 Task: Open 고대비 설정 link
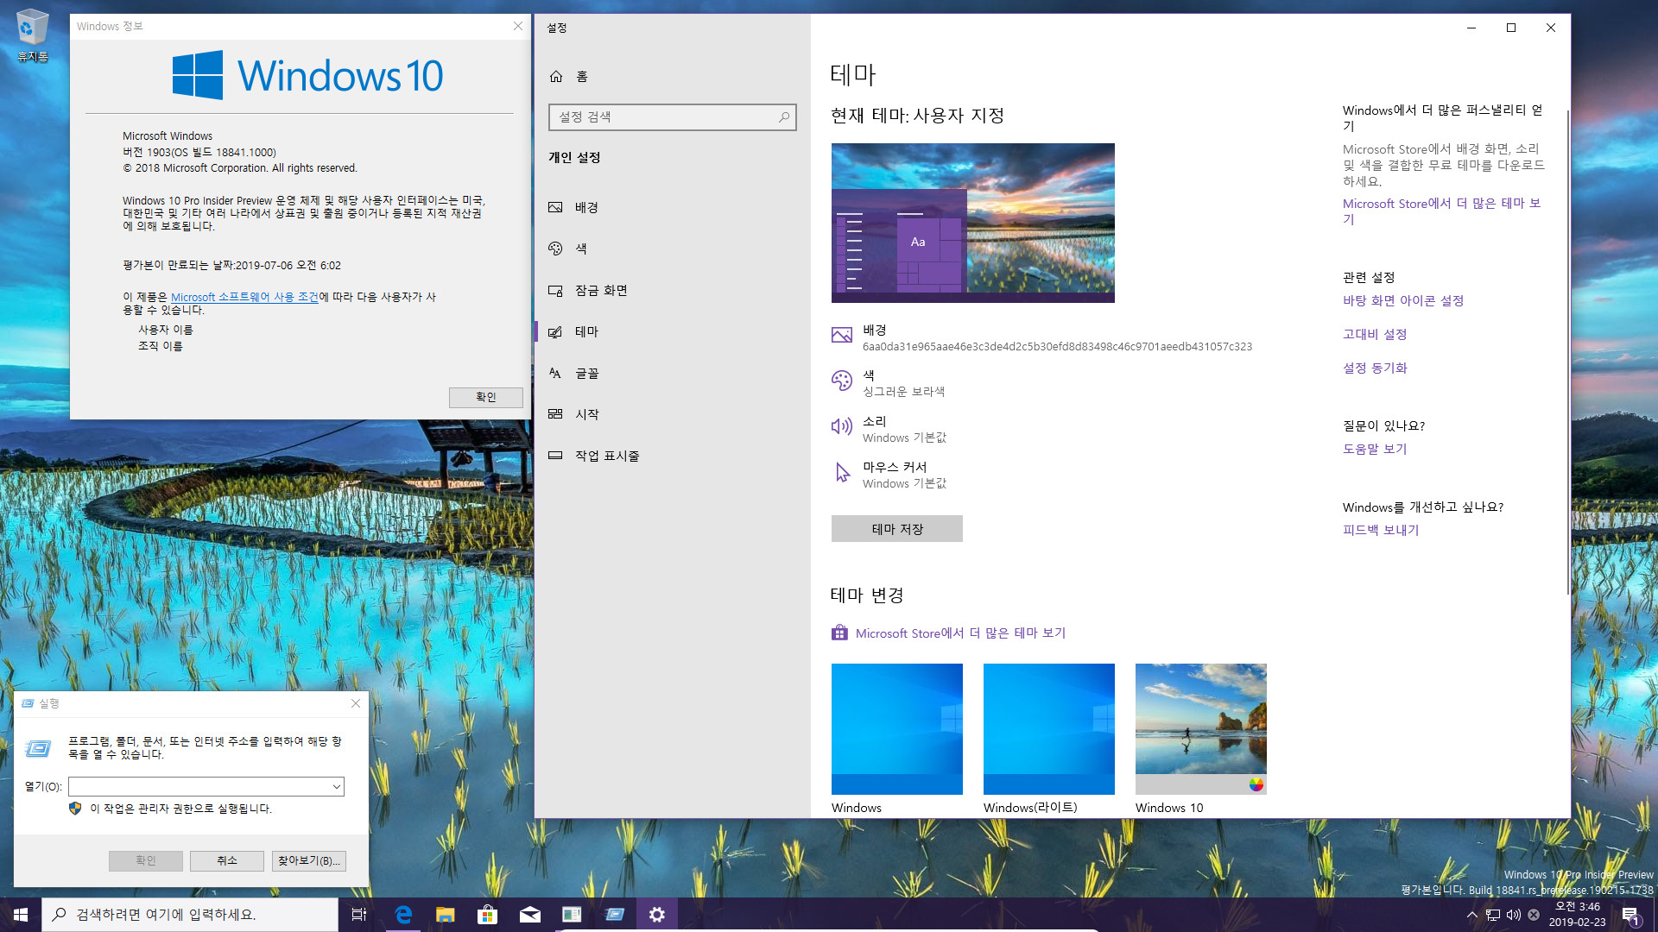pyautogui.click(x=1375, y=334)
